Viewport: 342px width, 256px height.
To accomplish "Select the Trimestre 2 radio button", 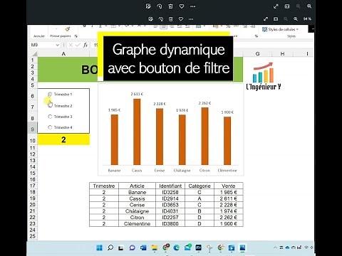I will [x=50, y=105].
